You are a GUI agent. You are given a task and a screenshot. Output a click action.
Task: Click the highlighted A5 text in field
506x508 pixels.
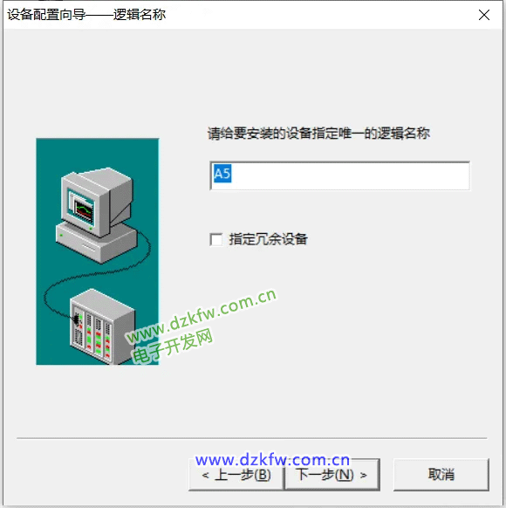pos(222,174)
